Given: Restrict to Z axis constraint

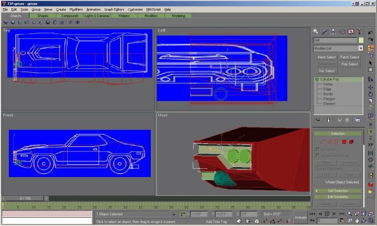Looking at the screenshot, I should click(x=371, y=138).
